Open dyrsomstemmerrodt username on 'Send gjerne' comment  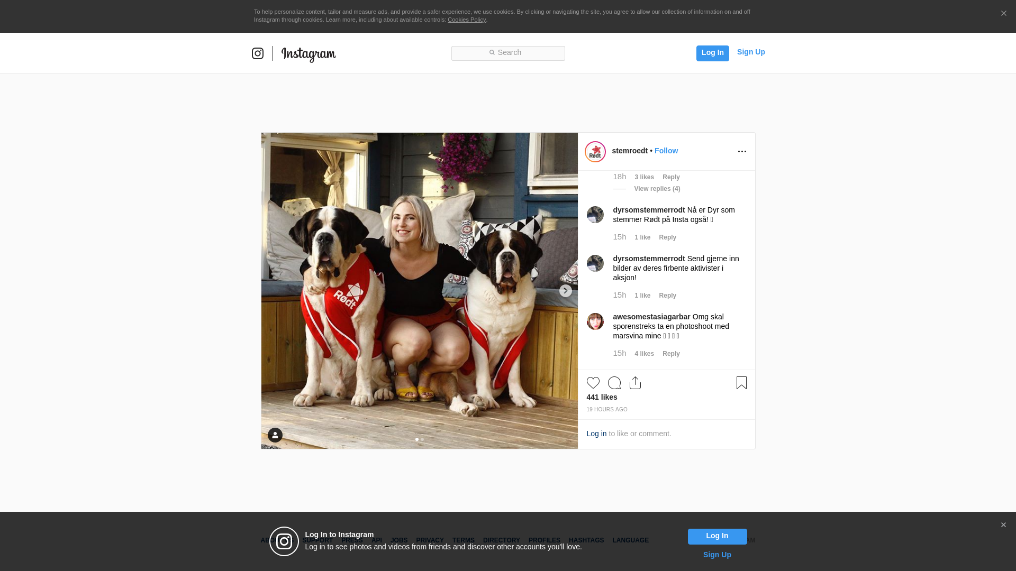(x=649, y=259)
